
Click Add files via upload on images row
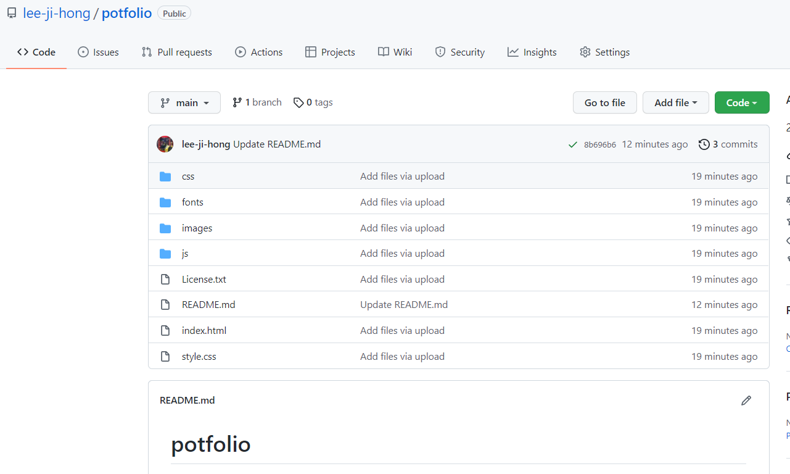click(402, 228)
